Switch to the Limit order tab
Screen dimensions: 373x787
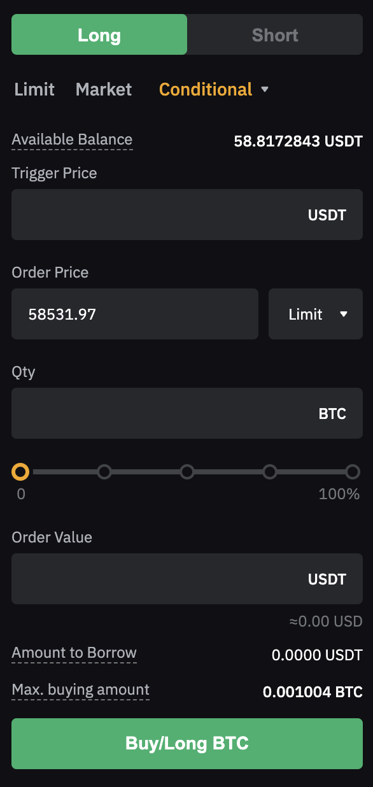(34, 90)
